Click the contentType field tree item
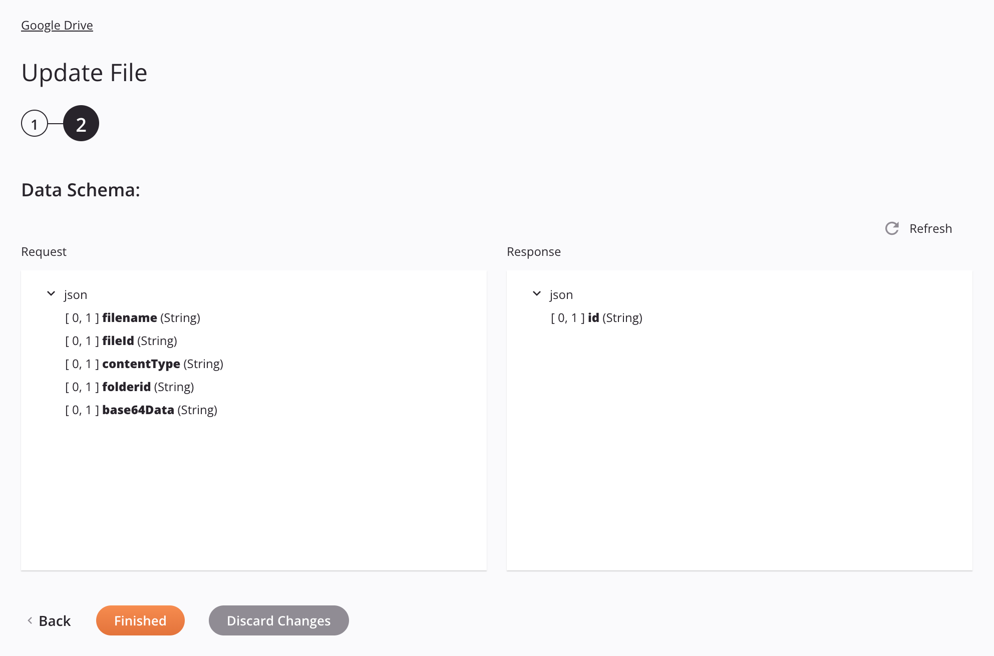The height and width of the screenshot is (656, 994). pos(144,363)
